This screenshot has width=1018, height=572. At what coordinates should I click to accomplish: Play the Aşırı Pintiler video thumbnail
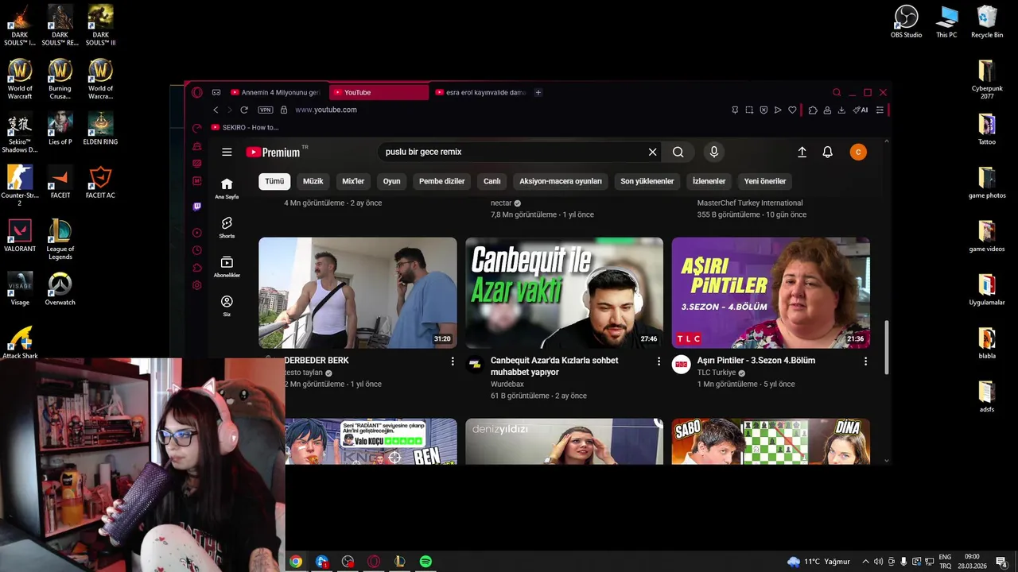point(771,293)
